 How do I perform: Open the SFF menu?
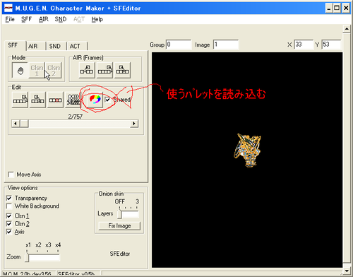click(x=26, y=19)
